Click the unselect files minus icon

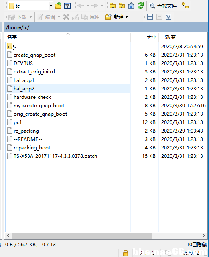point(159,17)
